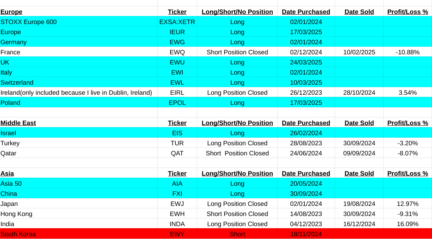Click the STOXX Europe 600 cell
Screen dimensions: 432x239
(29, 22)
